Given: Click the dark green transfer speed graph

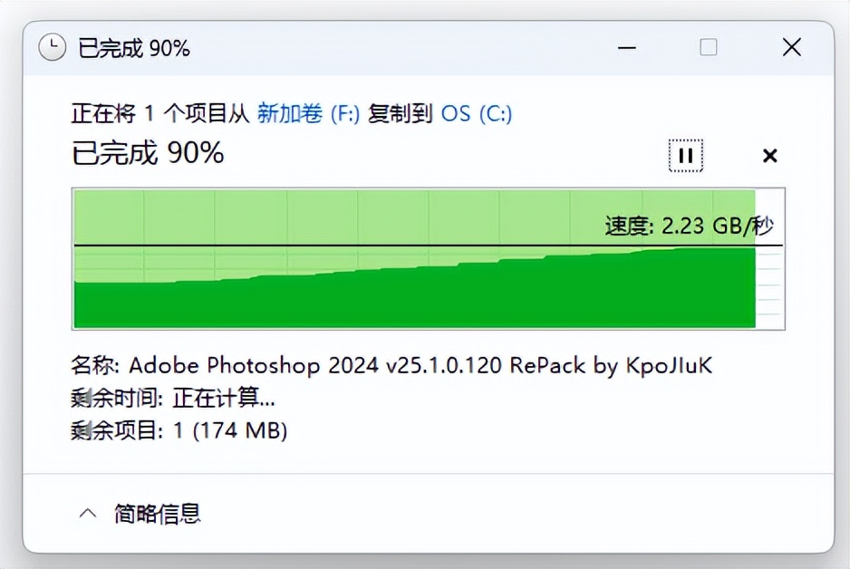Looking at the screenshot, I should click(x=415, y=293).
